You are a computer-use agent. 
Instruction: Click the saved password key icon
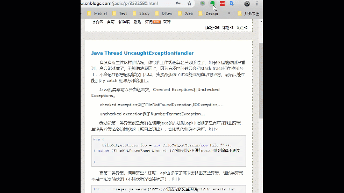coord(178,3)
